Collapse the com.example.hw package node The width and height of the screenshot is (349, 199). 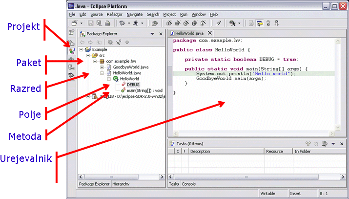point(95,61)
